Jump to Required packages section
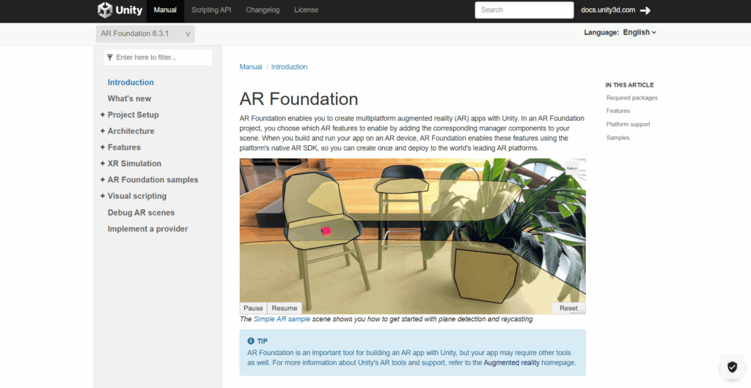Image resolution: width=751 pixels, height=388 pixels. pyautogui.click(x=631, y=98)
